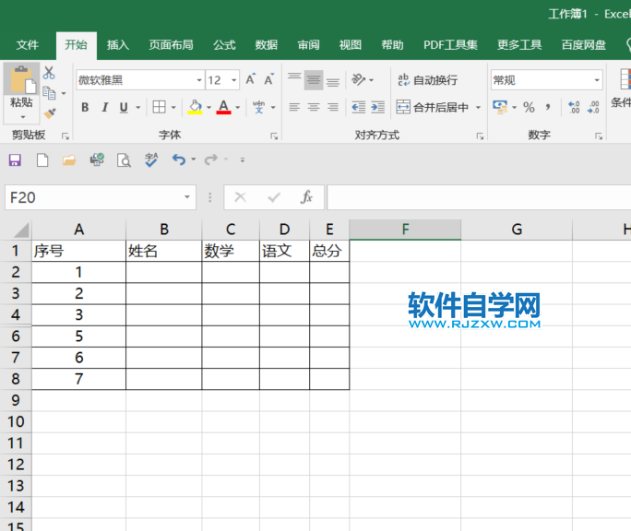Apply red font color A
The image size is (631, 531).
(224, 107)
